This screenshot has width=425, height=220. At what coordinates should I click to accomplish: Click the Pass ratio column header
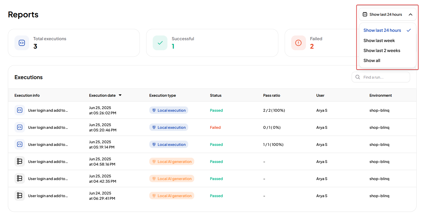272,95
